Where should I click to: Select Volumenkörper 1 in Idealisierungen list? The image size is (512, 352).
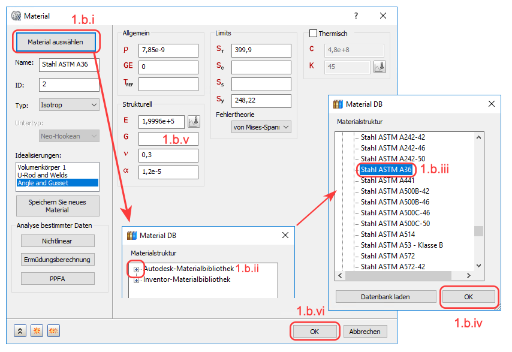coord(58,167)
